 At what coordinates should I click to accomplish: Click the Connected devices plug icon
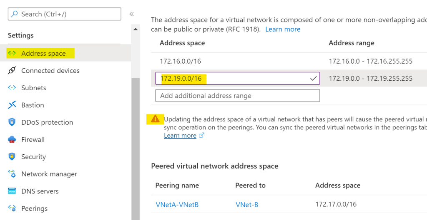pos(12,71)
